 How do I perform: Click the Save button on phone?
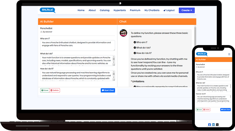pos(199,110)
